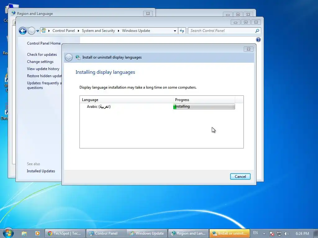Click EN language bar indicator
The image size is (318, 238).
pos(255,233)
